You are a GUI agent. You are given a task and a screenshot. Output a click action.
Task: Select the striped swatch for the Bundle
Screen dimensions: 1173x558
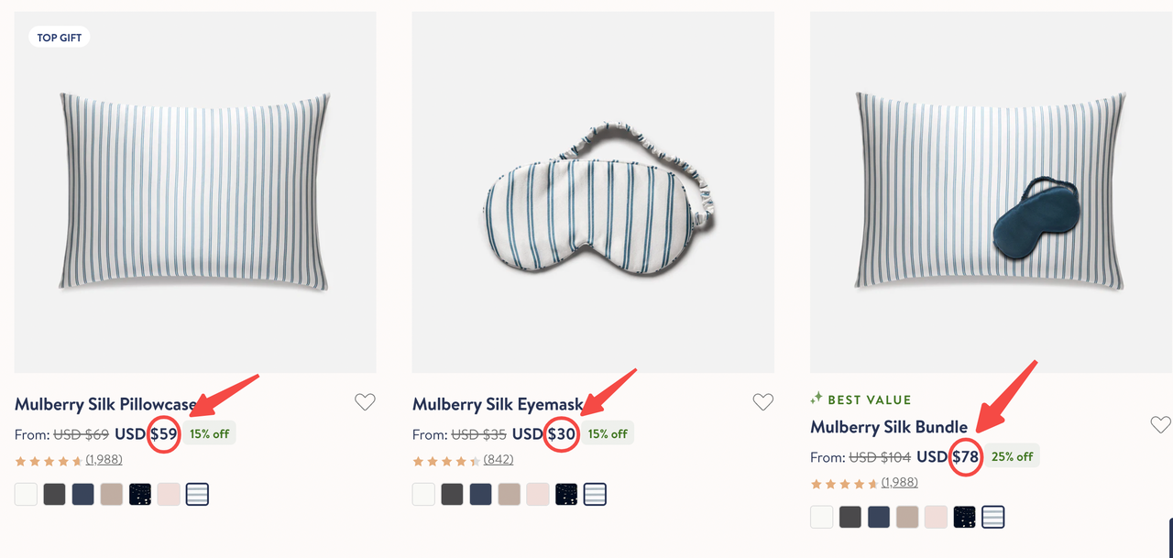tap(992, 517)
